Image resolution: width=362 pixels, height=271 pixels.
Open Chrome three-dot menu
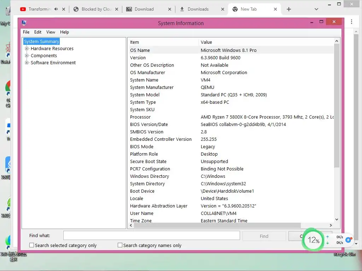tap(351, 22)
